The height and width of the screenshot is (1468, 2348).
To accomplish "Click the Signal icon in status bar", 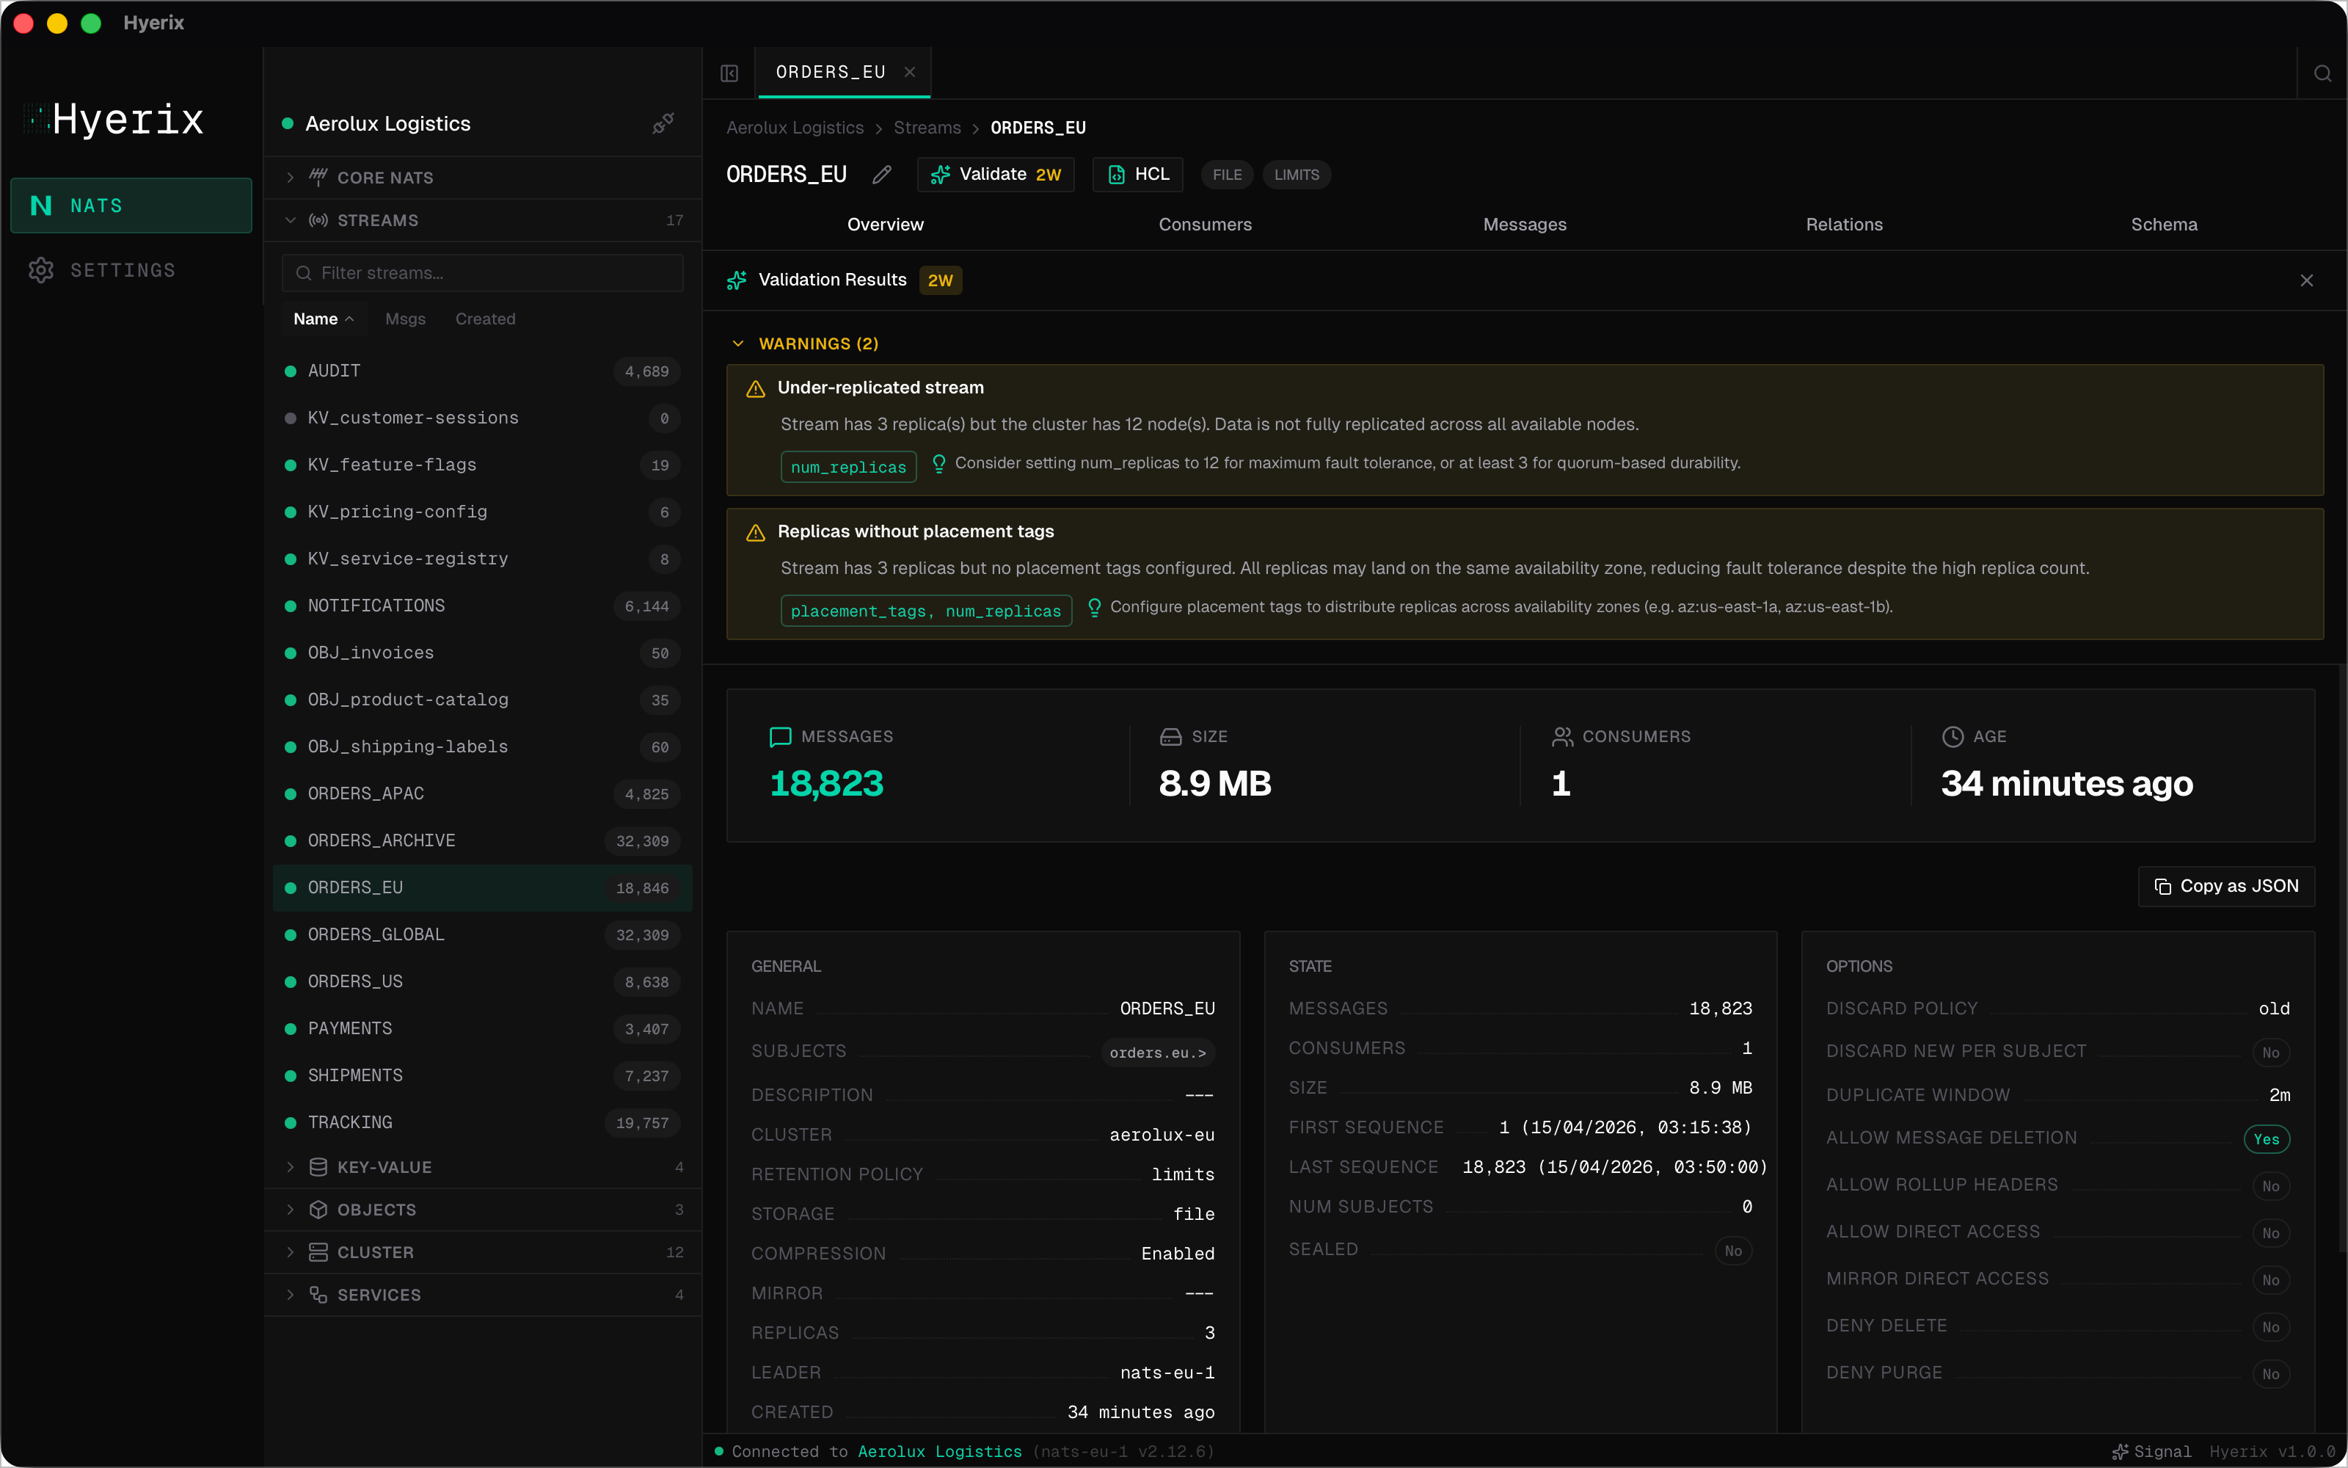I will tap(2120, 1453).
